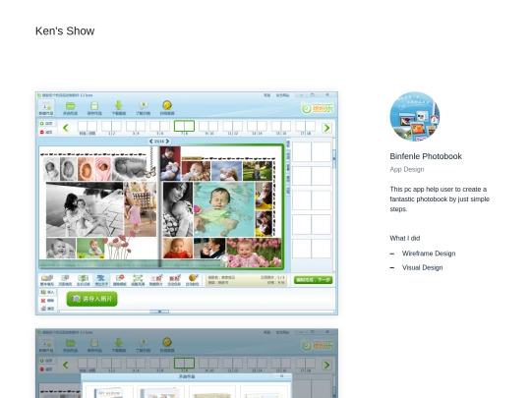The width and height of the screenshot is (531, 398).
Task: Select the 9|10 spread thumbnail in upper page strip
Action: pos(208,126)
